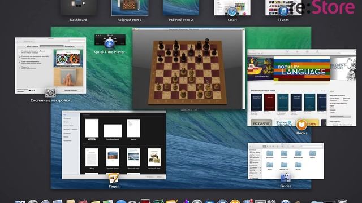Click the QuickTime Player app icon
362x203 pixels.
(x=109, y=43)
